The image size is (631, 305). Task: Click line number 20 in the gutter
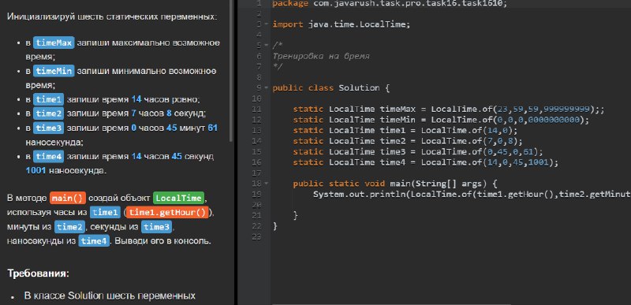tap(256, 205)
